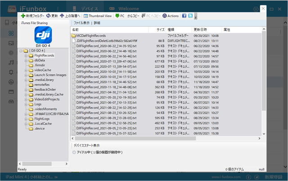288x181 pixels.
Task: Expand the Logs folder node
Action: (x=26, y=104)
